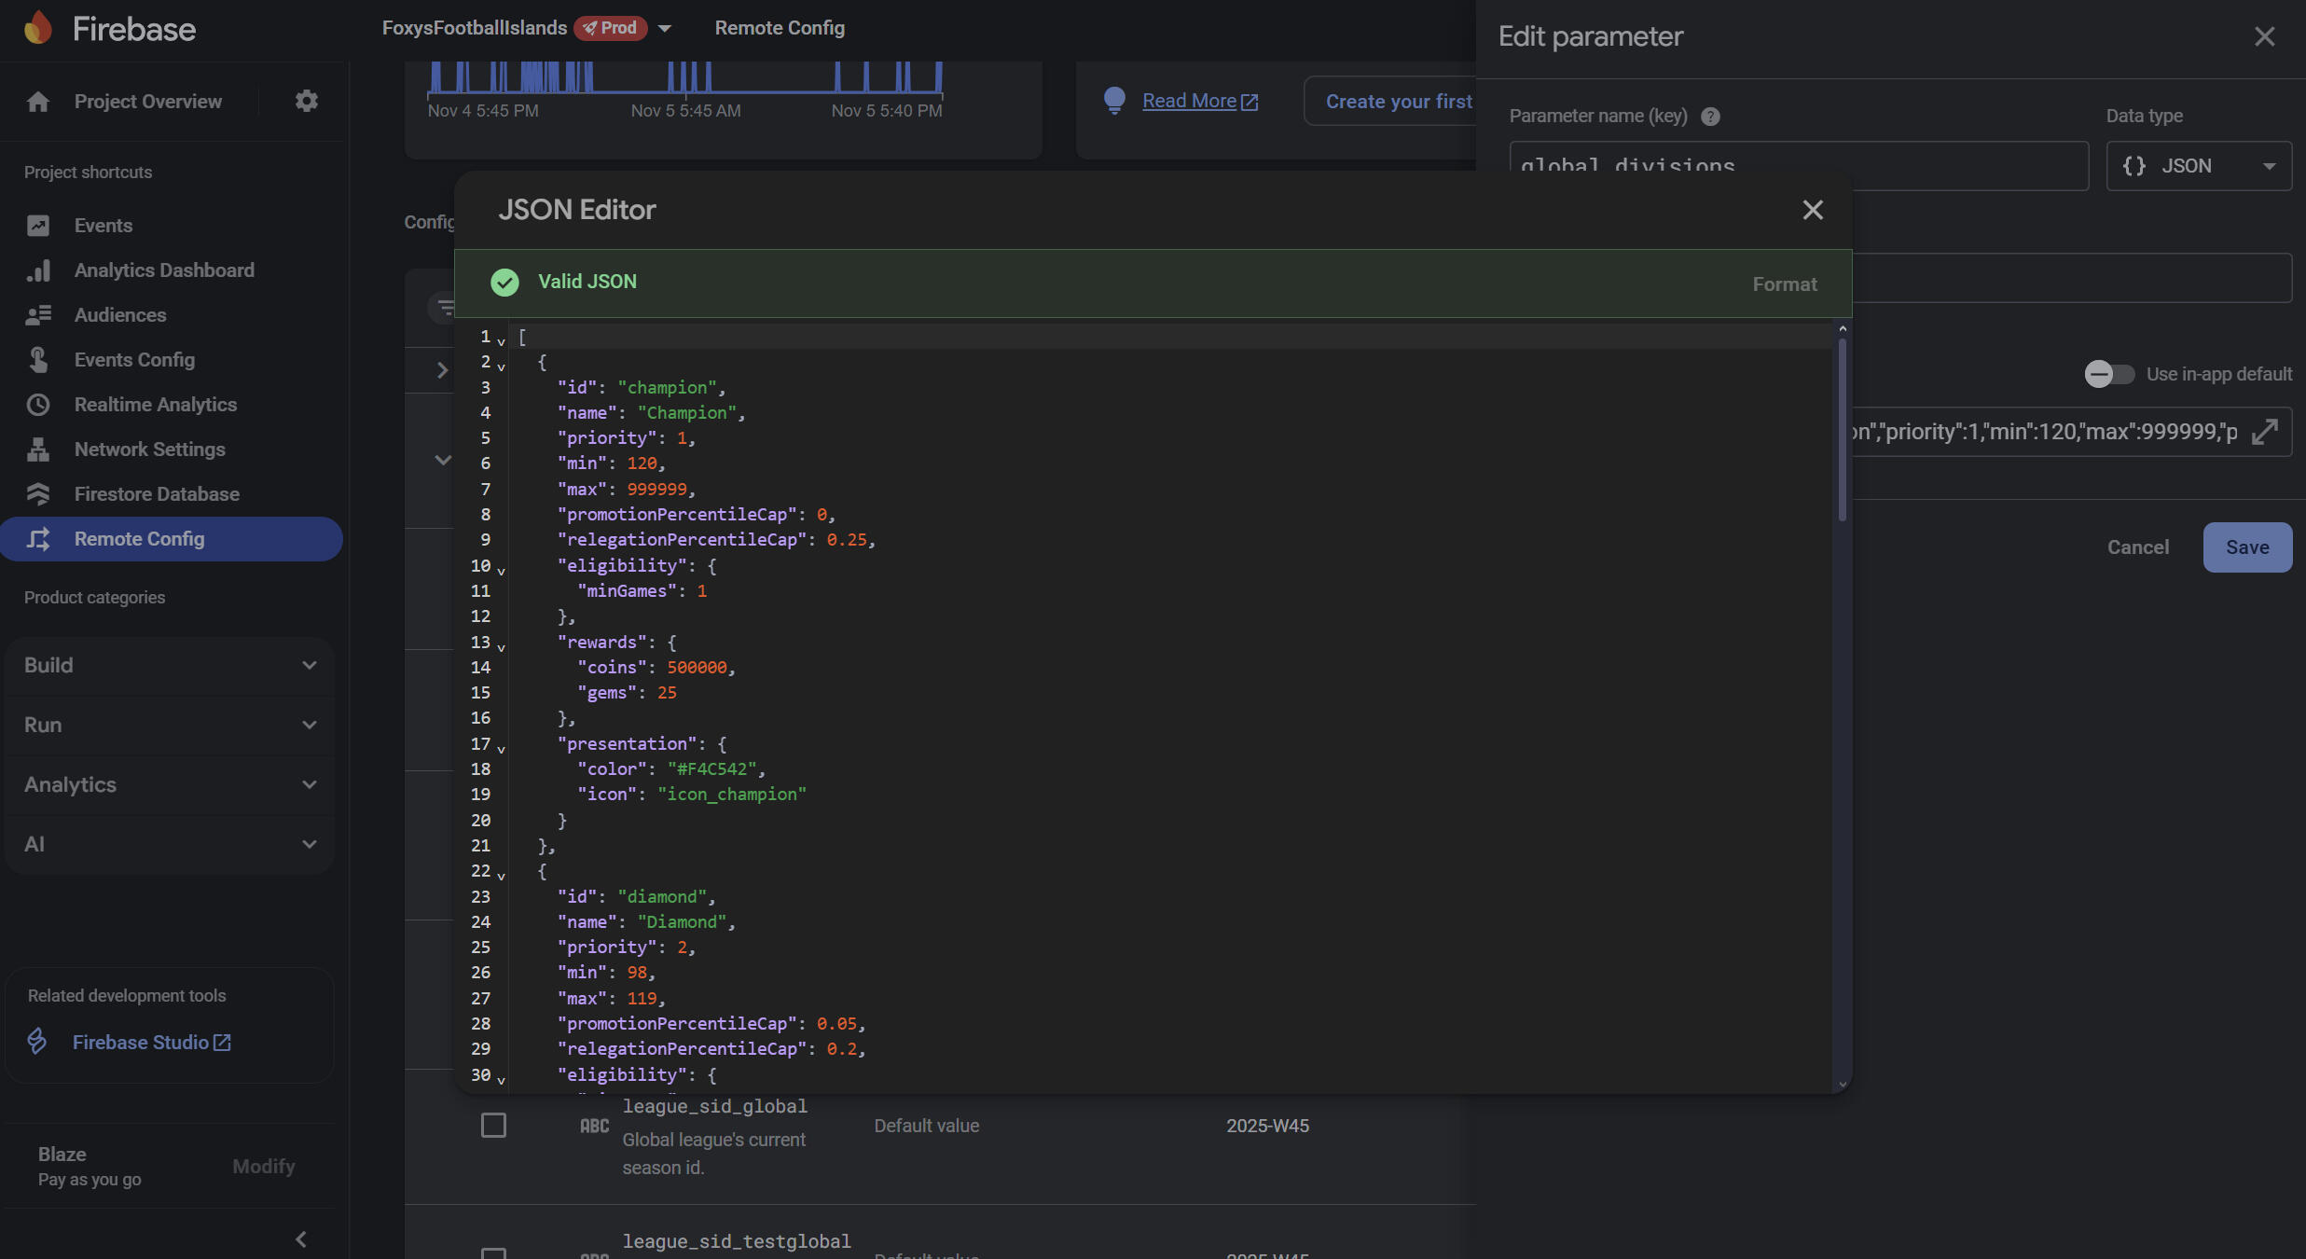Open the FoxysFootballIslands project selector dropdown
The width and height of the screenshot is (2306, 1259).
tap(664, 28)
